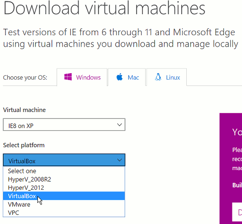The width and height of the screenshot is (242, 224).
Task: Click the Linux penguin icon
Action: [158, 77]
